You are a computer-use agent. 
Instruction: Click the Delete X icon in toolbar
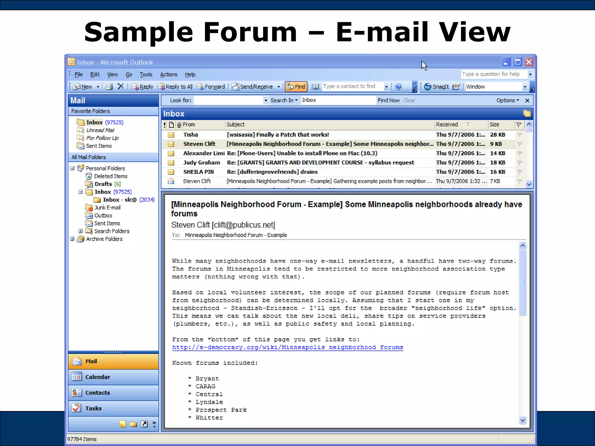click(121, 86)
